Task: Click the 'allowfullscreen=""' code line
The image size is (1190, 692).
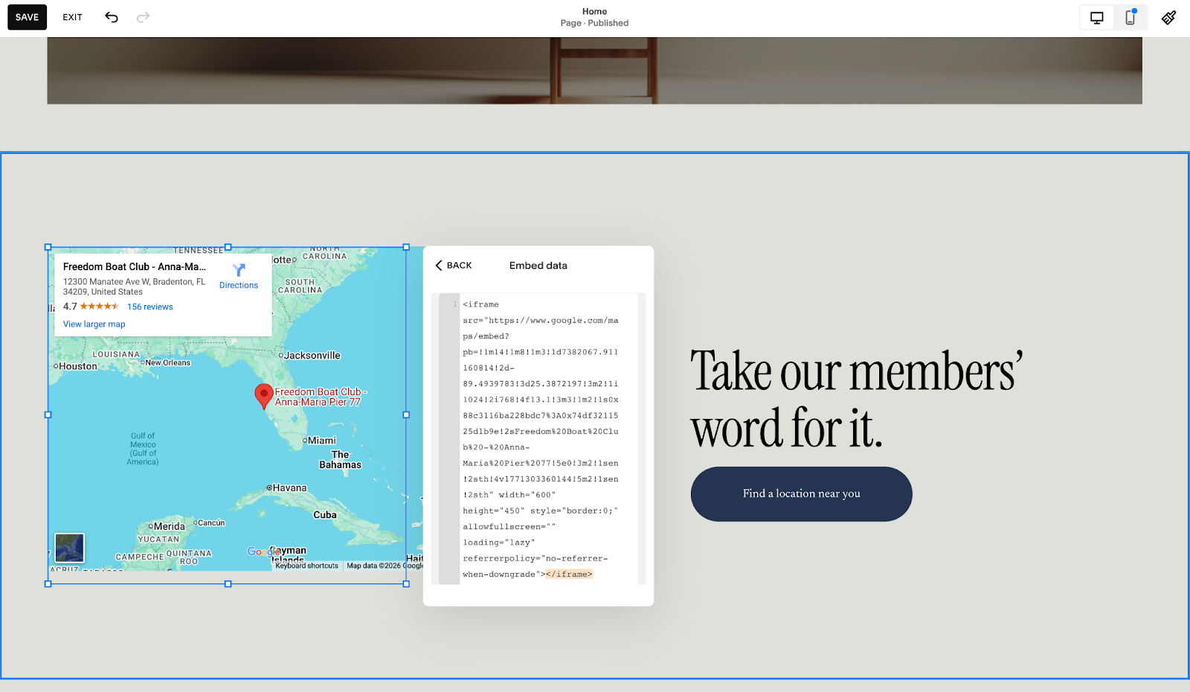Action: 509,527
